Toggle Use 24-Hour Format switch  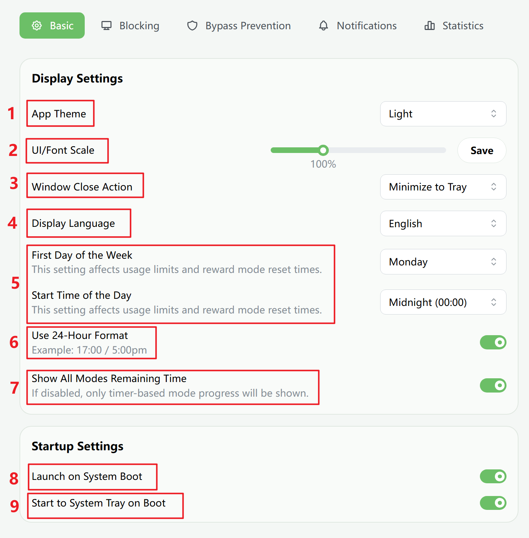(493, 342)
